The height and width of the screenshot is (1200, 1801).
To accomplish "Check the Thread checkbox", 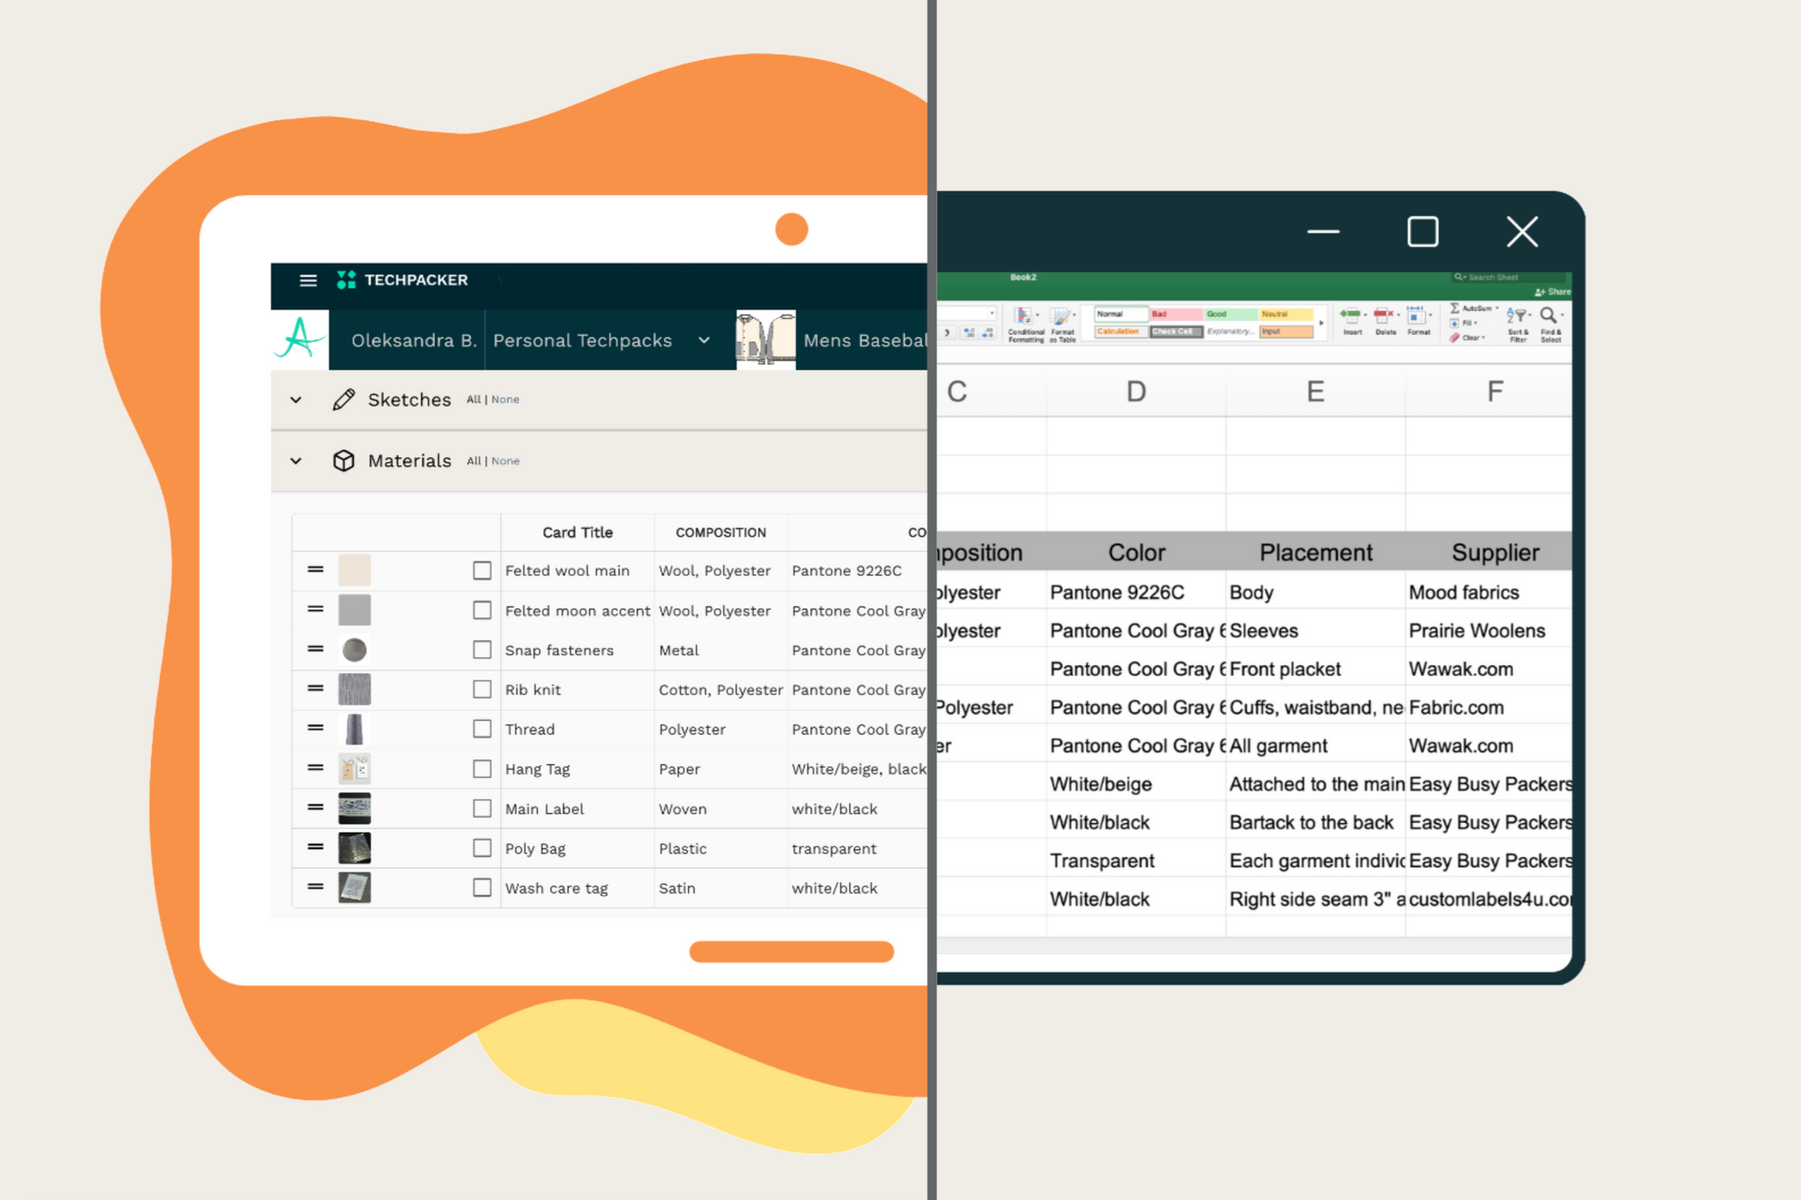I will coord(482,728).
